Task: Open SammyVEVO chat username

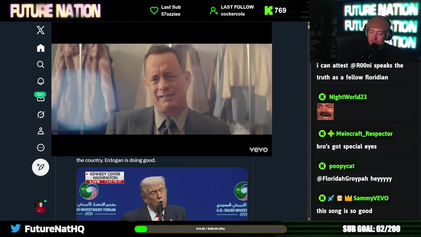Action: point(371,198)
